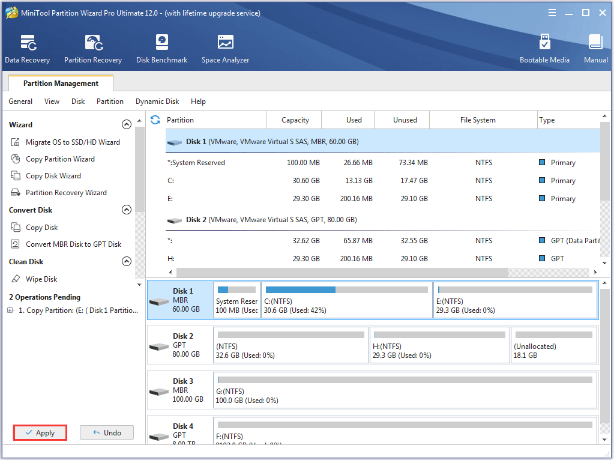
Task: Open the Disk menu
Action: click(78, 101)
